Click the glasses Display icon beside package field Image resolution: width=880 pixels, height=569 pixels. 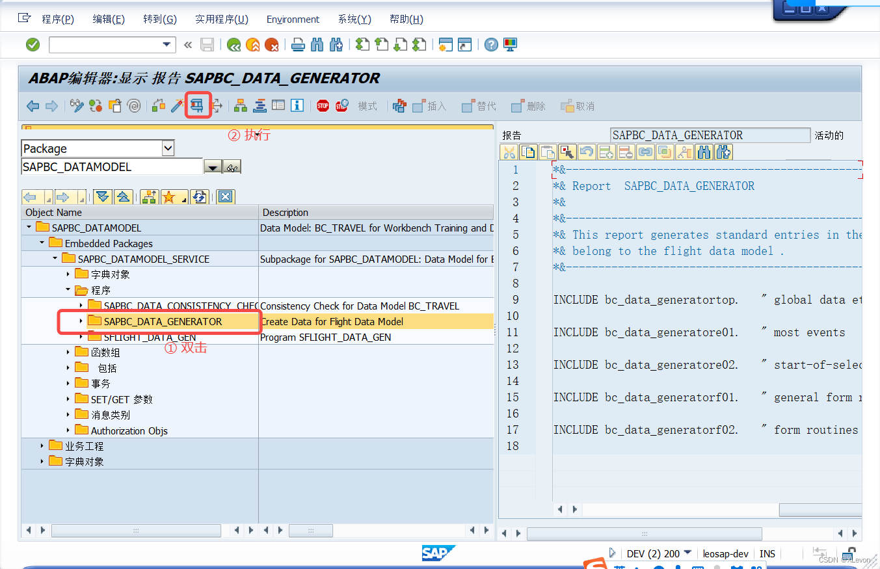[232, 168]
